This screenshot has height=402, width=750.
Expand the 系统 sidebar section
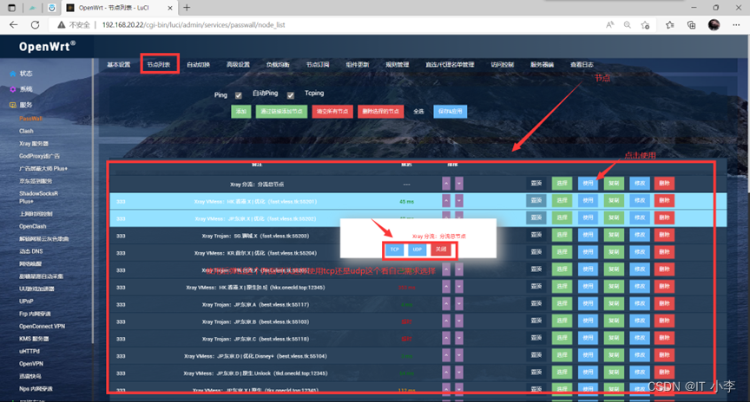point(26,89)
